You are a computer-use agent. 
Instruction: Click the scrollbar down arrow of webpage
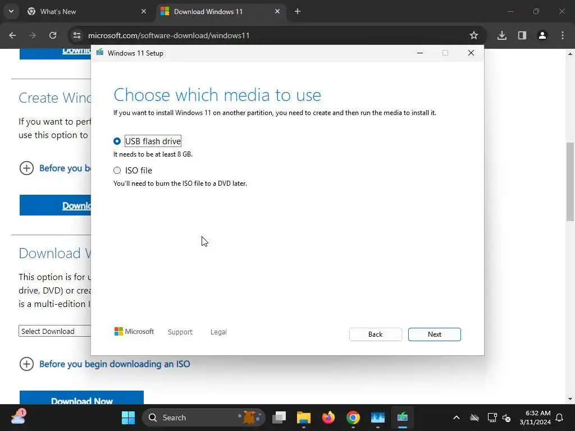coord(570,399)
